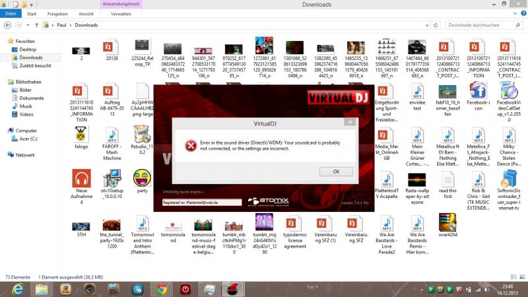Select the read this first text file
Image resolution: width=528 pixels, height=297 pixels.
[x=448, y=185]
